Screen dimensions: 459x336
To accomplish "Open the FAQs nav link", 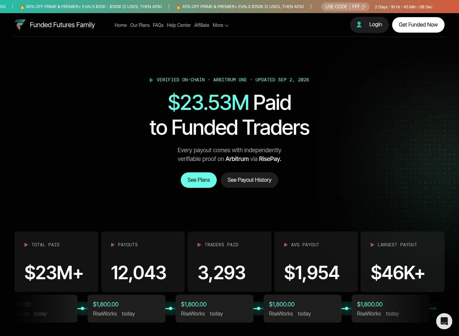I will pos(158,25).
